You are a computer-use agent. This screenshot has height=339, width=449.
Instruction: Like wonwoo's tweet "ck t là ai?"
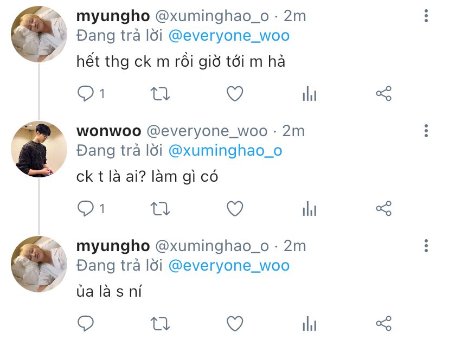(x=235, y=208)
